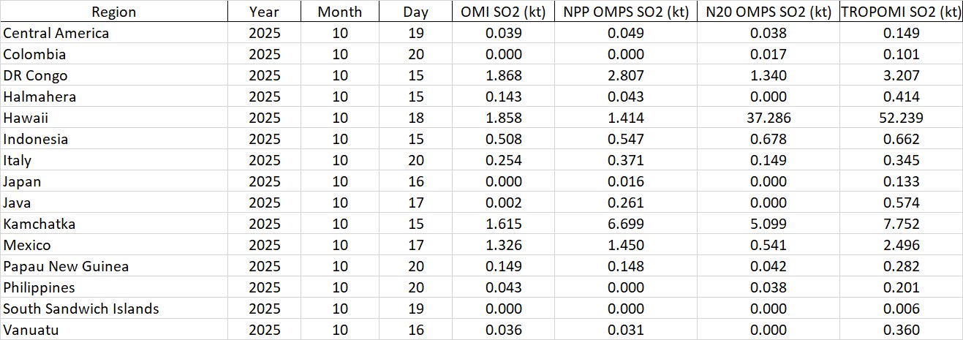This screenshot has width=963, height=340.
Task: Select Vanuatu's TROPOMI value 0.360
Action: (900, 330)
